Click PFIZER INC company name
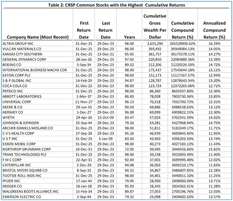 pyautogui.click(x=11, y=181)
